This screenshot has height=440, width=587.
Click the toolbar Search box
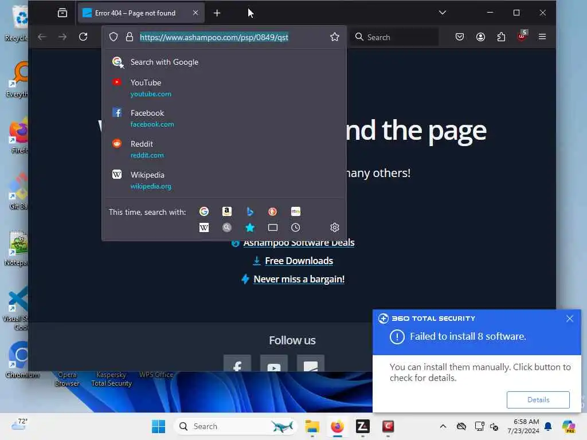tap(394, 37)
